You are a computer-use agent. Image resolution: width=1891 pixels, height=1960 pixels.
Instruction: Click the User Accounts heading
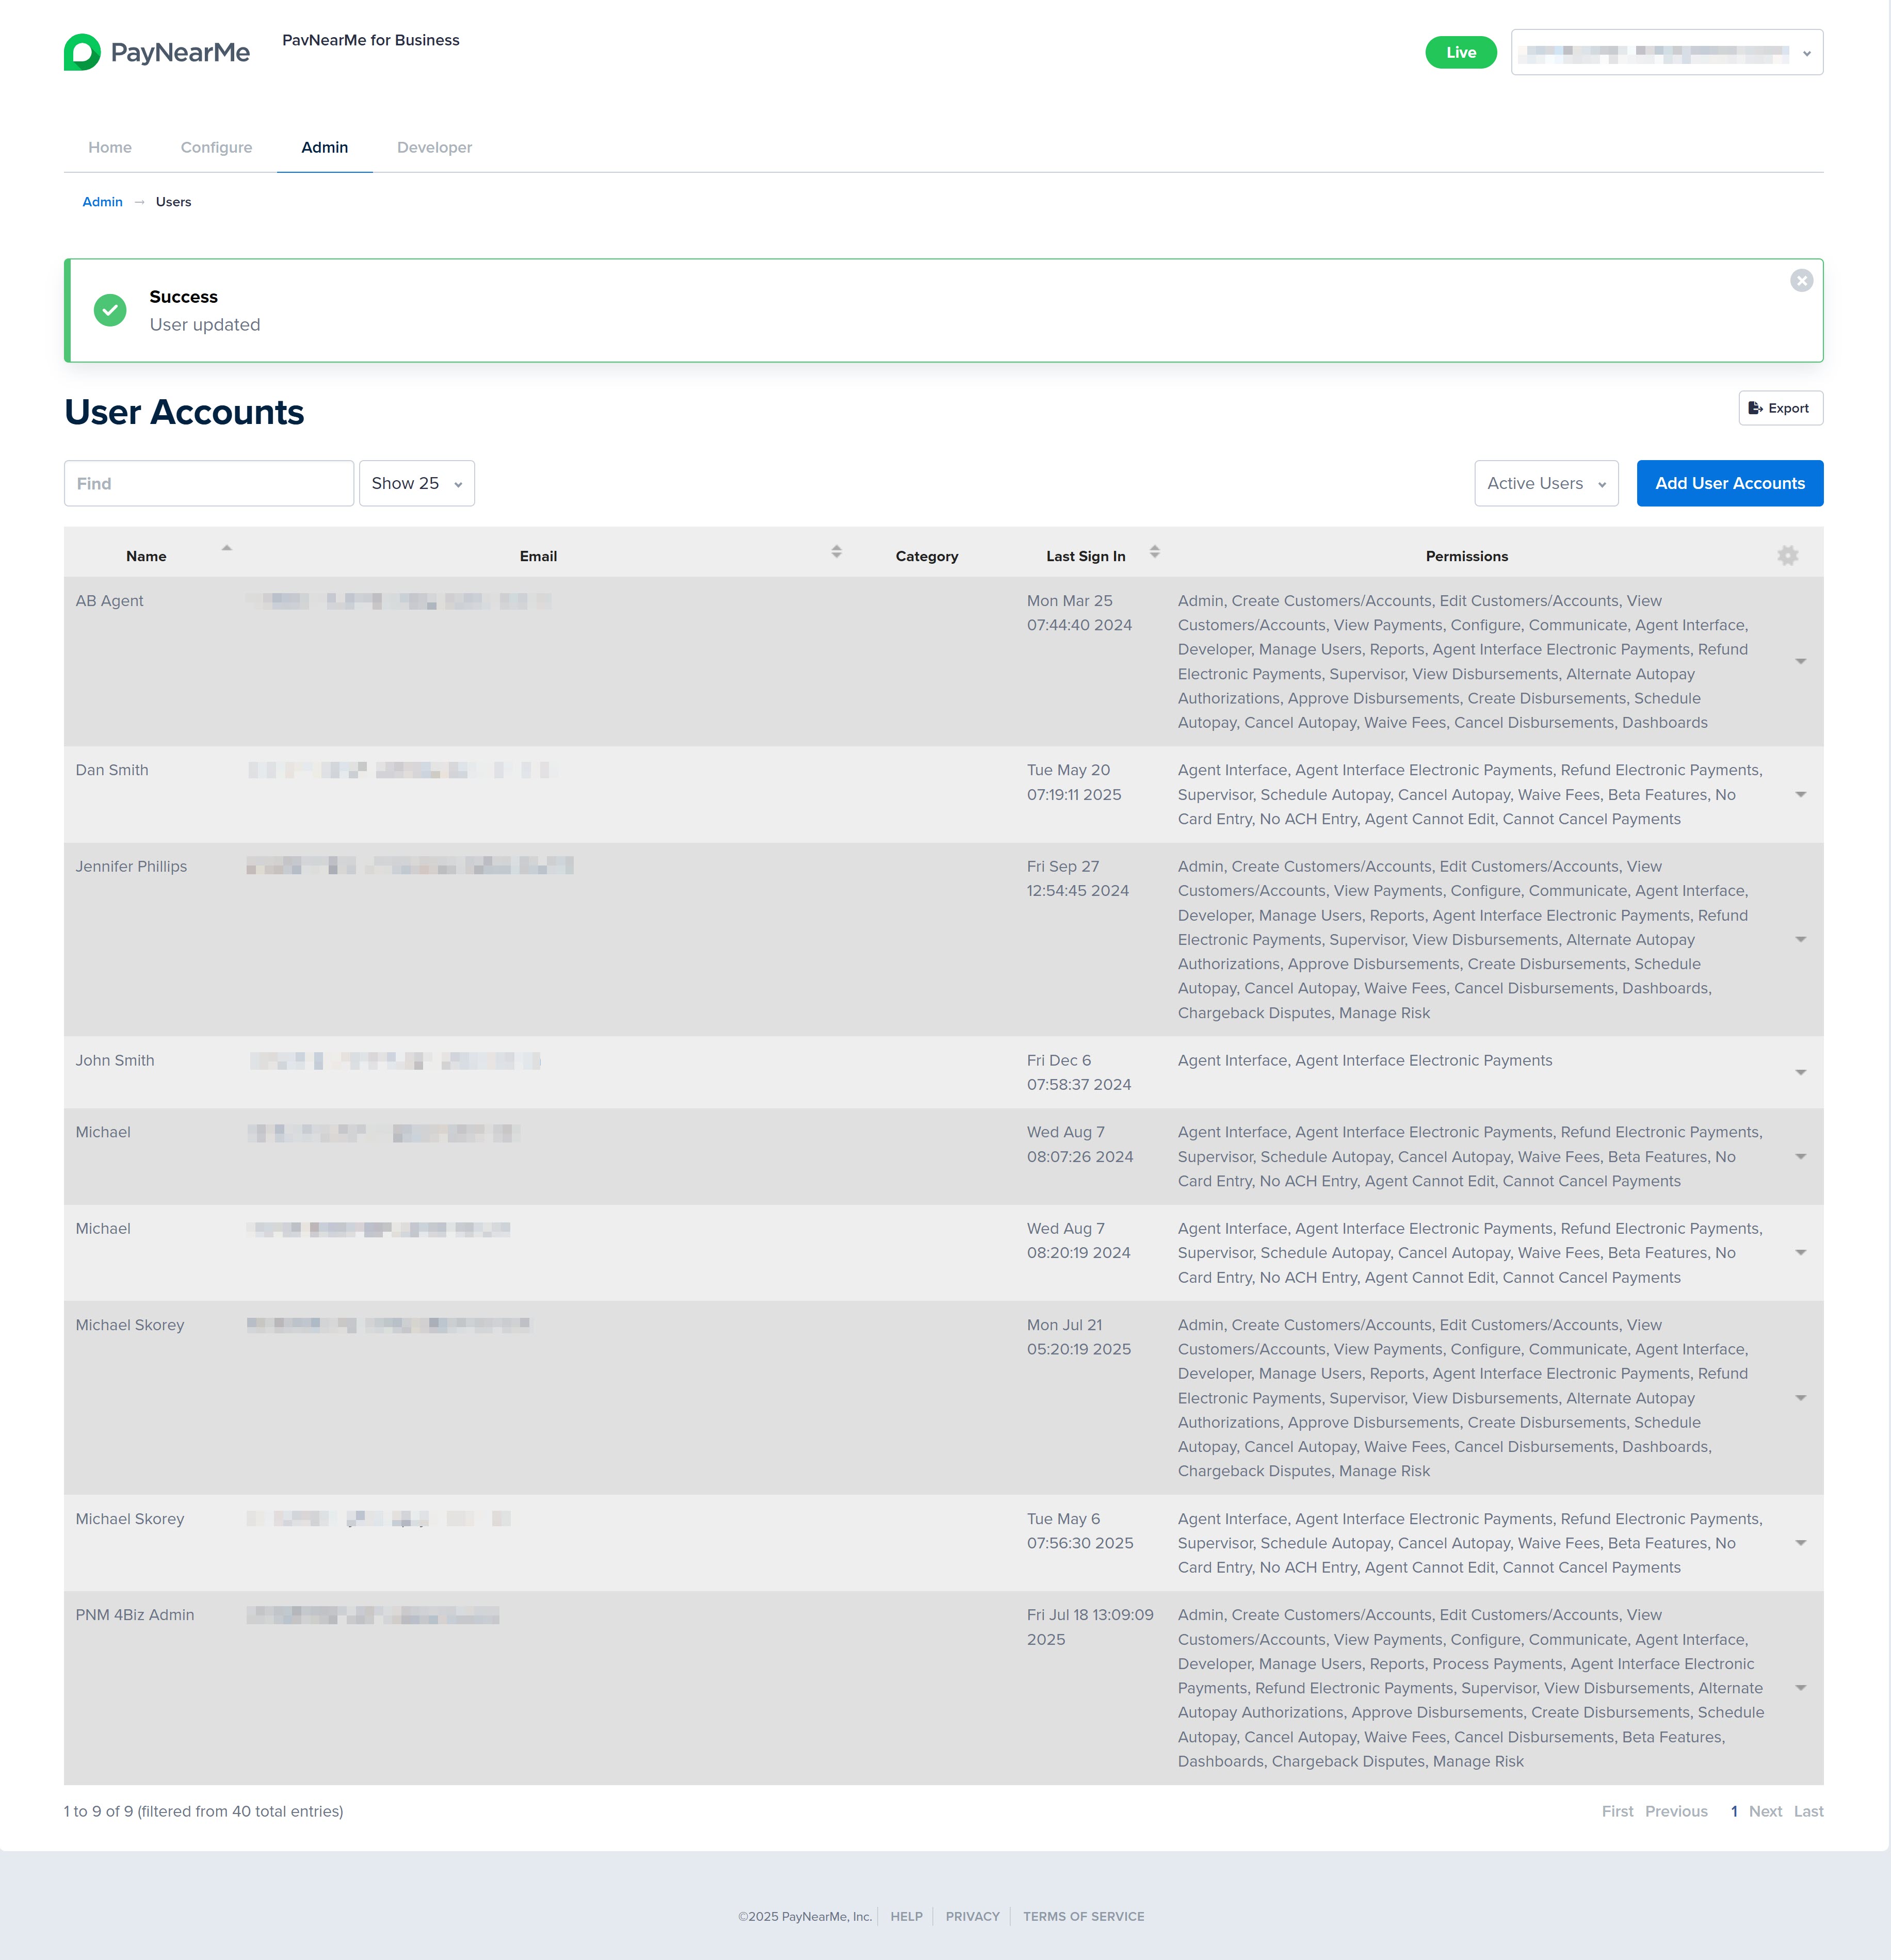184,412
